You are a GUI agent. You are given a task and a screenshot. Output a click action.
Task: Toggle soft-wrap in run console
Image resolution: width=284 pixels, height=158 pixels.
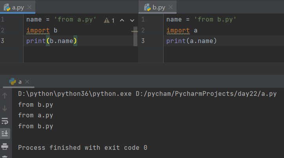[x=5, y=121]
